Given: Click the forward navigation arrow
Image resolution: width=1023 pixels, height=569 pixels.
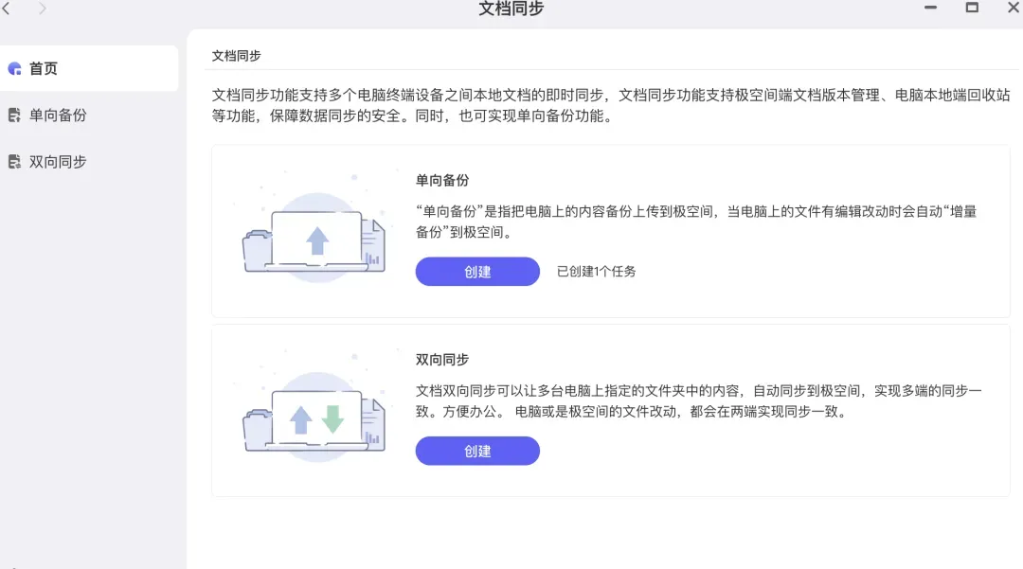Looking at the screenshot, I should 43,9.
